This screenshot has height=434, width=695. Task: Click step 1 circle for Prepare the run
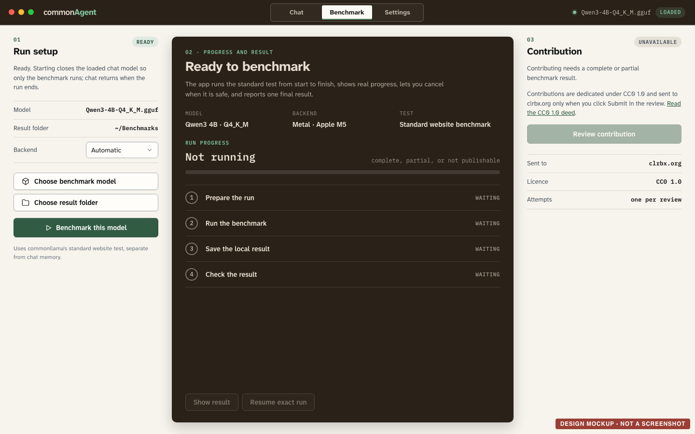[x=192, y=198]
